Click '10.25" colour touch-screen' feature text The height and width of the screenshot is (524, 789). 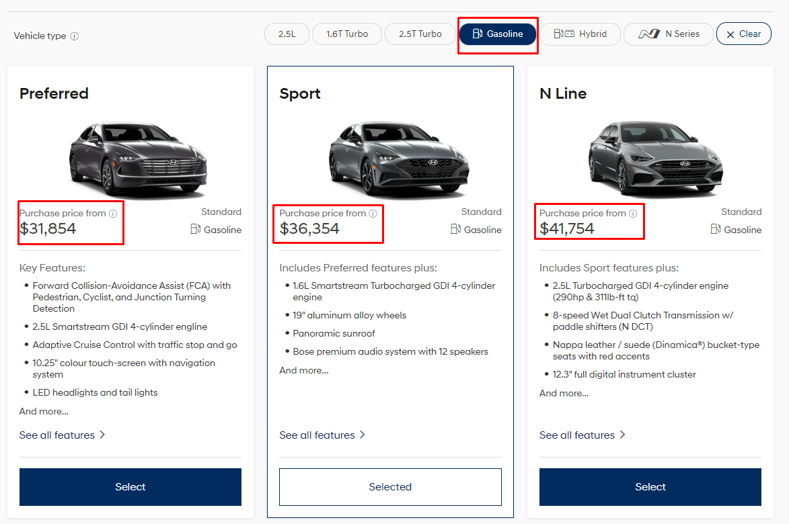[x=124, y=369]
